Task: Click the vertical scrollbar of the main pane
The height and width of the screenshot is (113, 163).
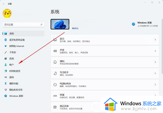Action: (162, 46)
